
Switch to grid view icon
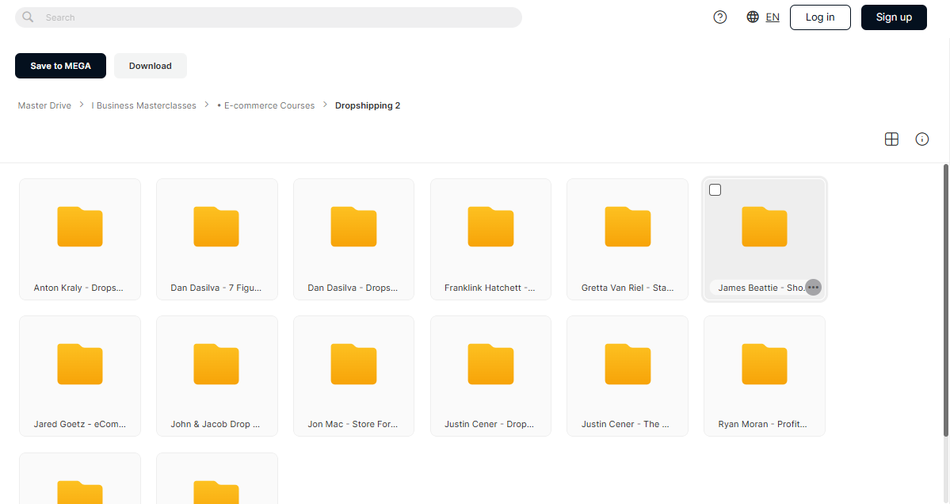click(891, 139)
